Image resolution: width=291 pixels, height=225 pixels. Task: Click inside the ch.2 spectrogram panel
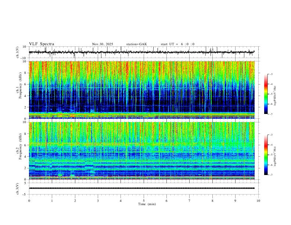click(x=141, y=151)
